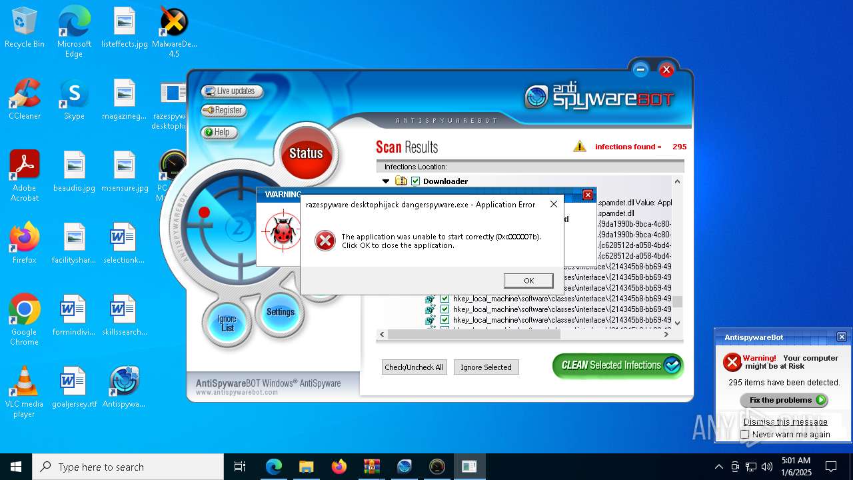The image size is (853, 480).
Task: Open Microsoft Edge desktop shortcut
Action: tap(74, 32)
